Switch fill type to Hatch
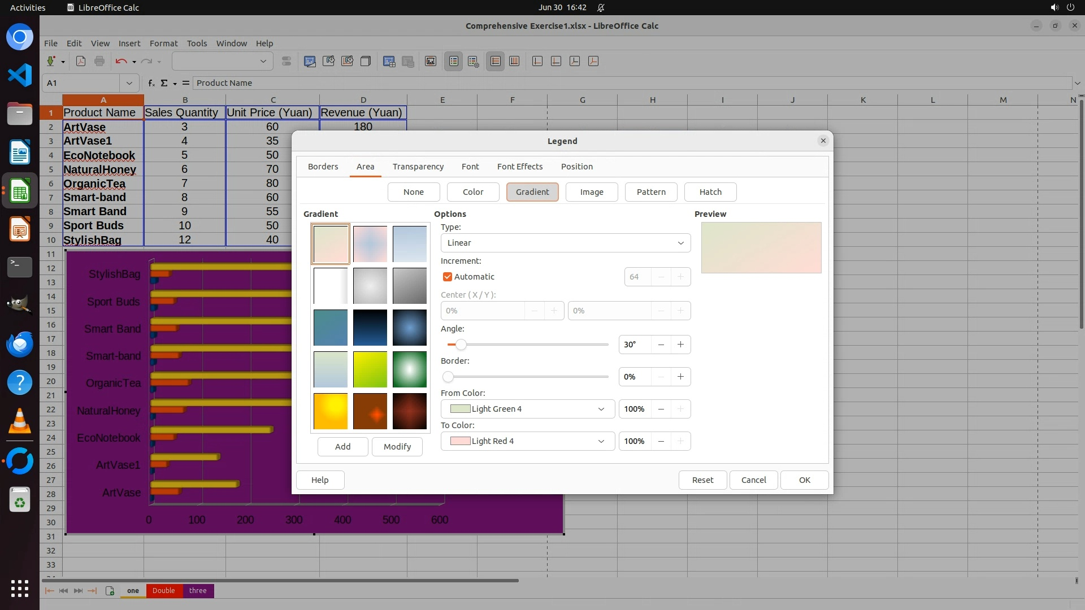1085x610 pixels. (x=710, y=192)
